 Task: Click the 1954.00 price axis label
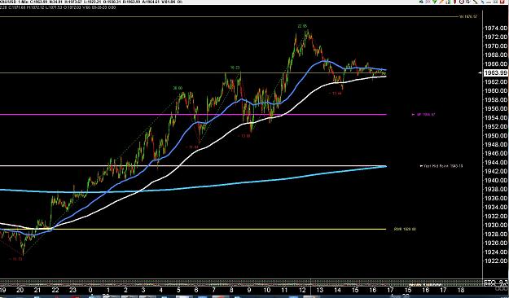[496, 117]
